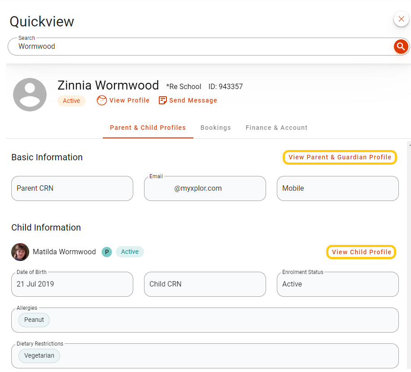411x372 pixels.
Task: Click the Send Message link
Action: 193,100
